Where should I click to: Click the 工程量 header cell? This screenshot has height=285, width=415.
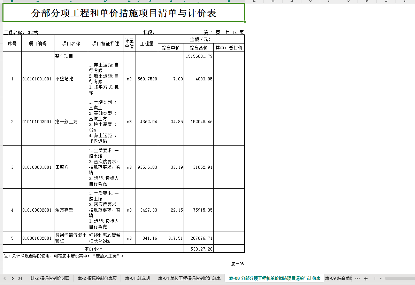[x=147, y=43]
